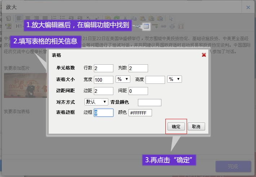Click the undo icon in editor toolbar
The image size is (256, 177).
coord(108,18)
